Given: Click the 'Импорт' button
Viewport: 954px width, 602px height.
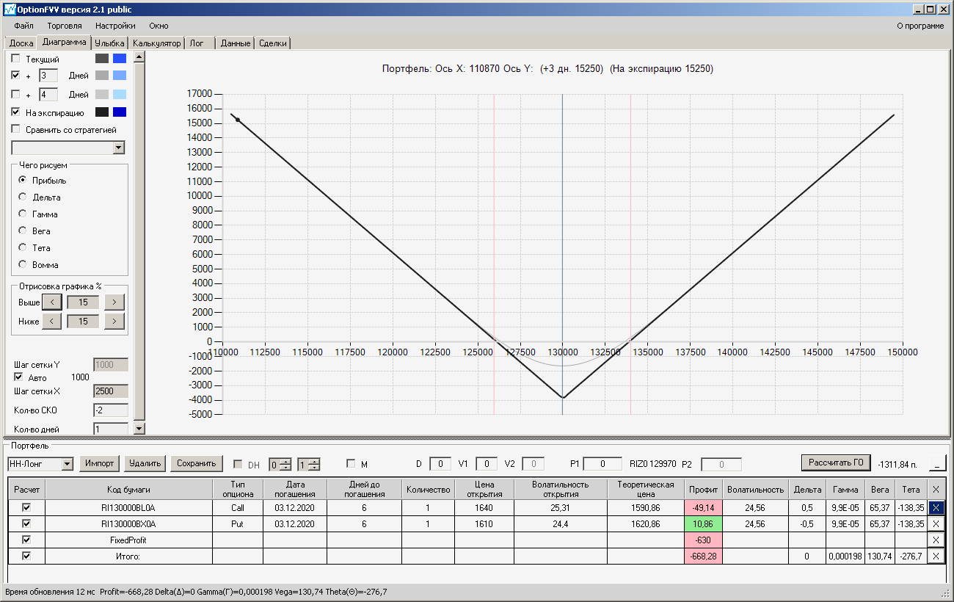Looking at the screenshot, I should (99, 463).
